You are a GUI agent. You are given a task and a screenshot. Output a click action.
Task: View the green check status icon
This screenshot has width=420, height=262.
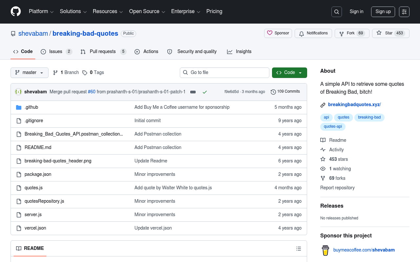point(205,92)
